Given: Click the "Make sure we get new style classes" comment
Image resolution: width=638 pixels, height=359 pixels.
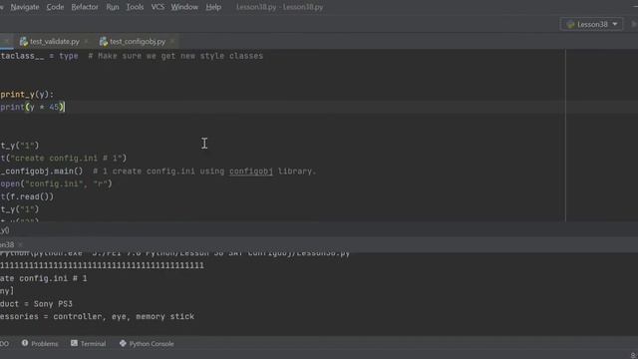Looking at the screenshot, I should pos(175,56).
